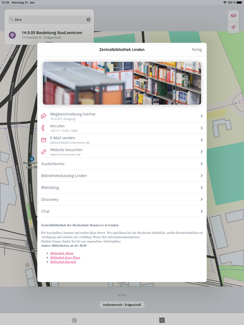This screenshot has width=244, height=325.
Task: Click bibliothek@hs-hannover.de address
Action: pos(70,143)
